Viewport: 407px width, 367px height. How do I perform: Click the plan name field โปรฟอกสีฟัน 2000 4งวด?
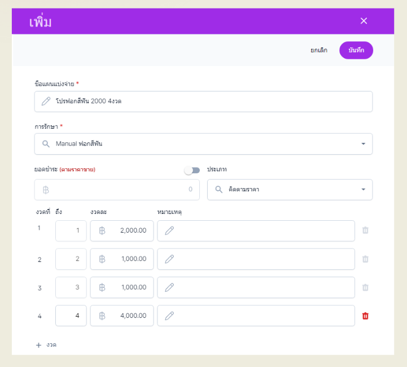tap(209, 101)
